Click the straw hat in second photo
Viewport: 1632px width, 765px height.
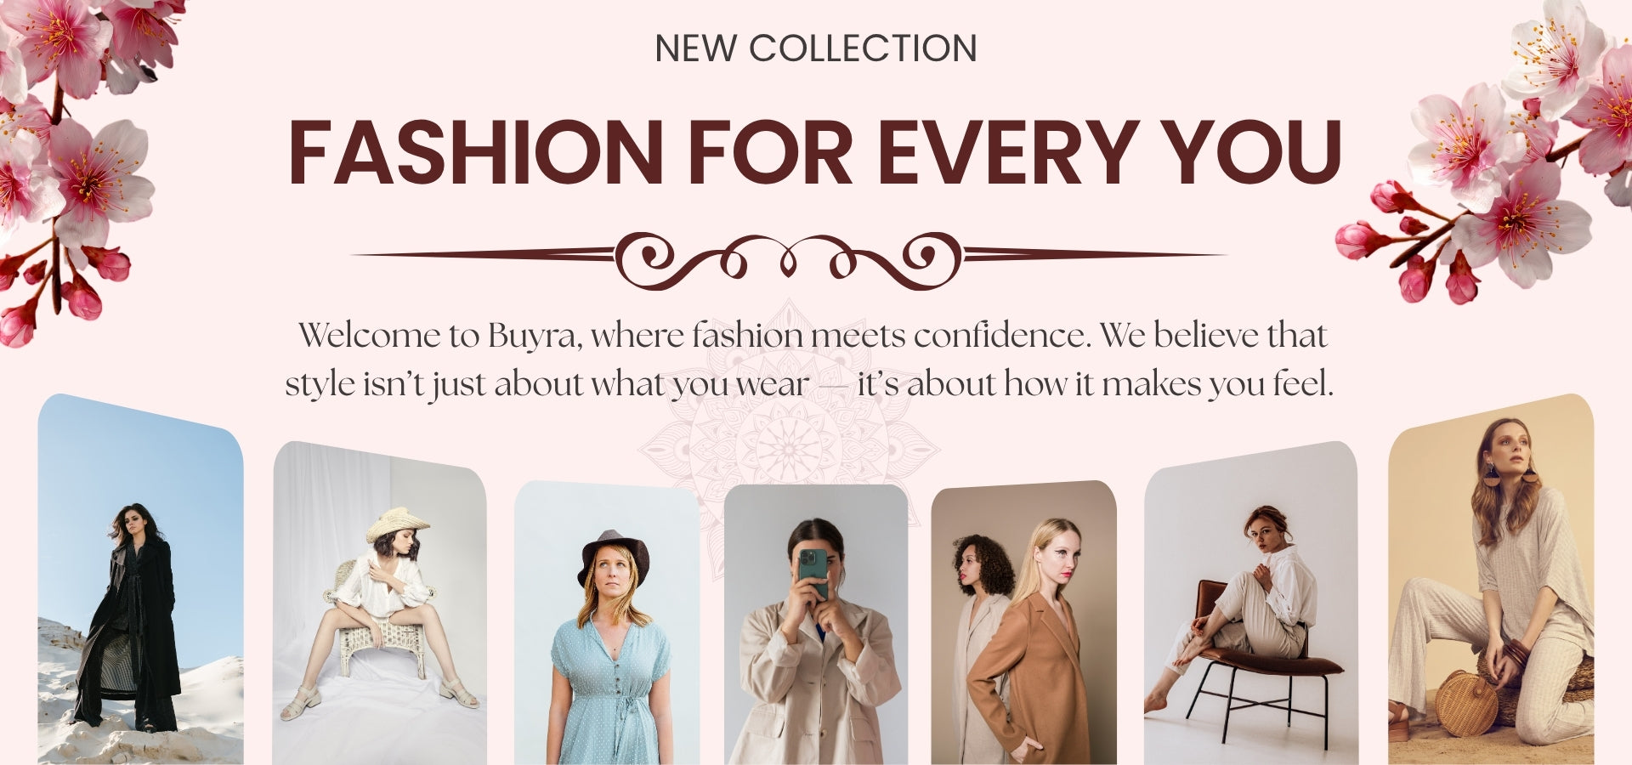coord(397,523)
